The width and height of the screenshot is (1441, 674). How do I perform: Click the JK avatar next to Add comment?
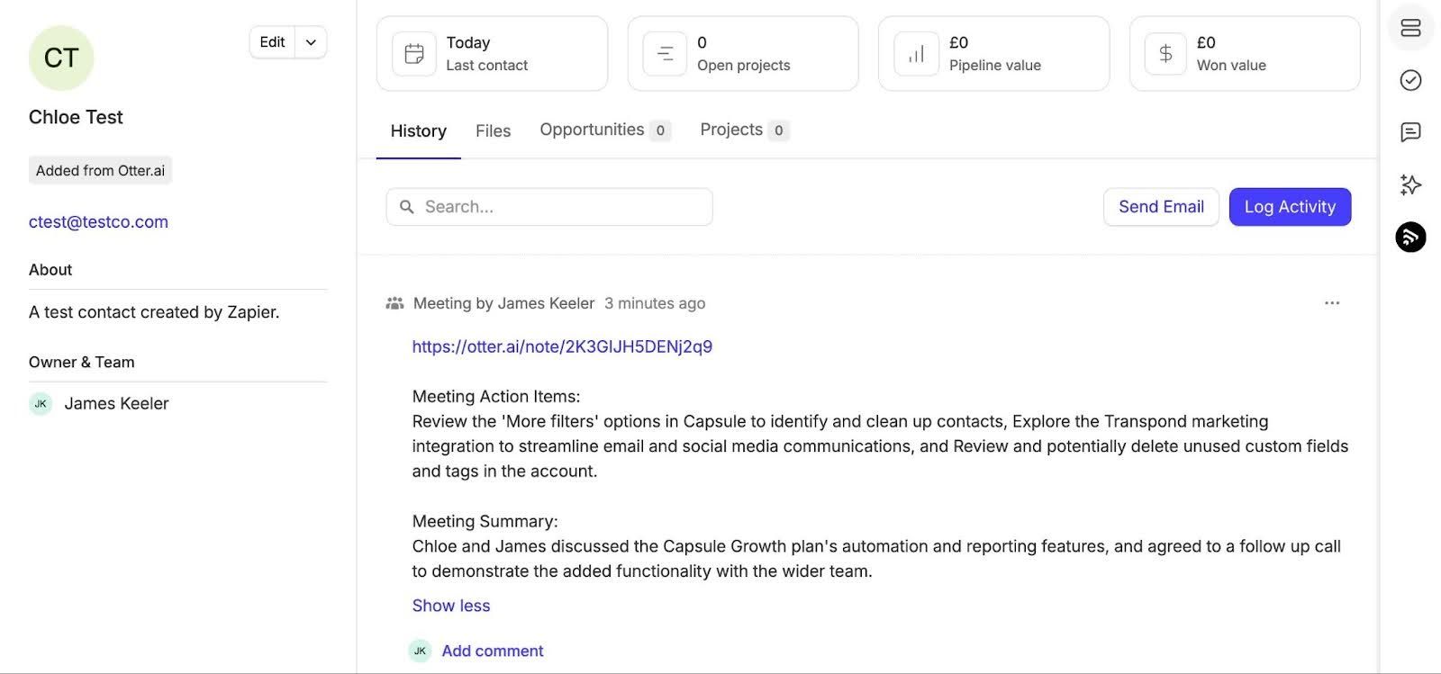(x=420, y=651)
